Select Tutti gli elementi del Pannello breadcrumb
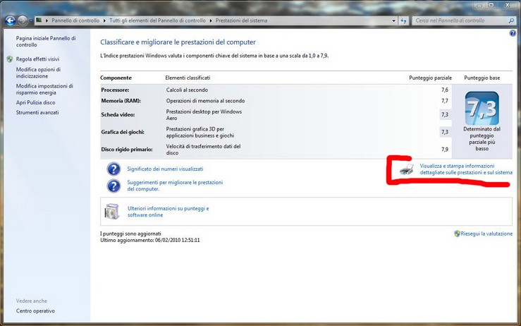 (157, 20)
